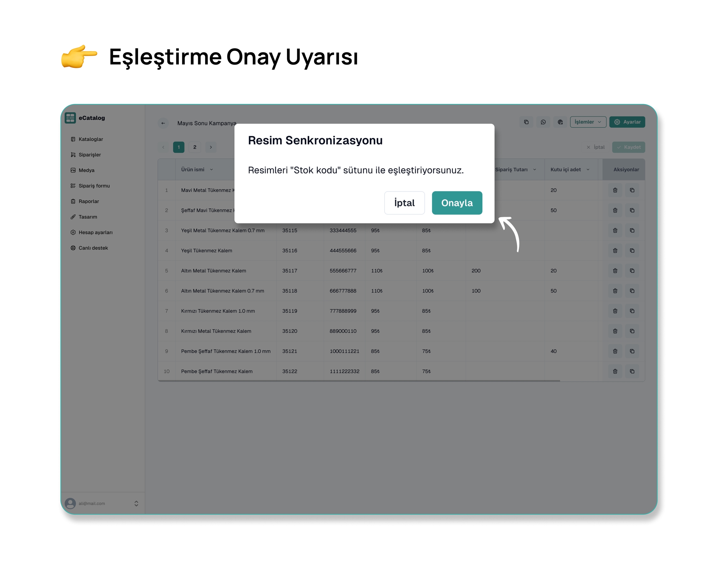The width and height of the screenshot is (718, 563).
Task: Click the eCatalog logo icon
Action: (70, 118)
